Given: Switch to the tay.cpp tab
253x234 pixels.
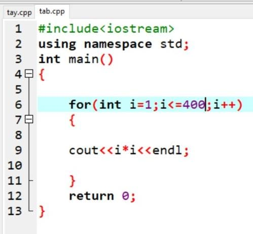Looking at the screenshot, I should click(19, 13).
